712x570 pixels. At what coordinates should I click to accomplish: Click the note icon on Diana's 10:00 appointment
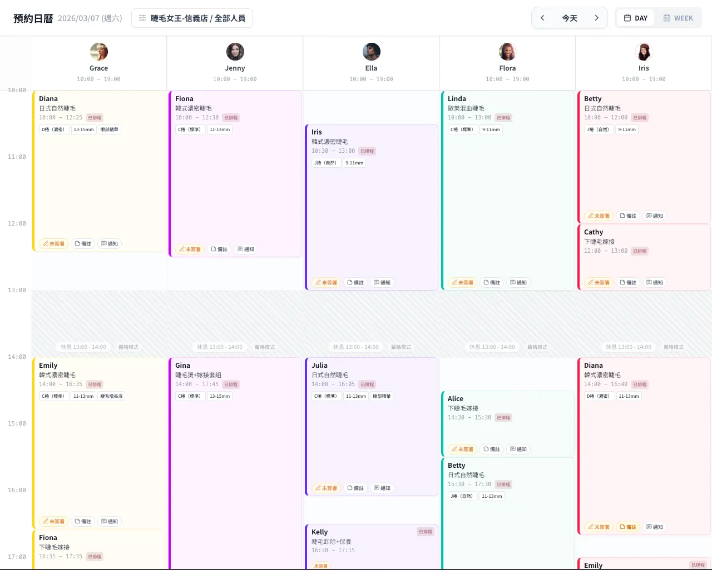(x=83, y=244)
